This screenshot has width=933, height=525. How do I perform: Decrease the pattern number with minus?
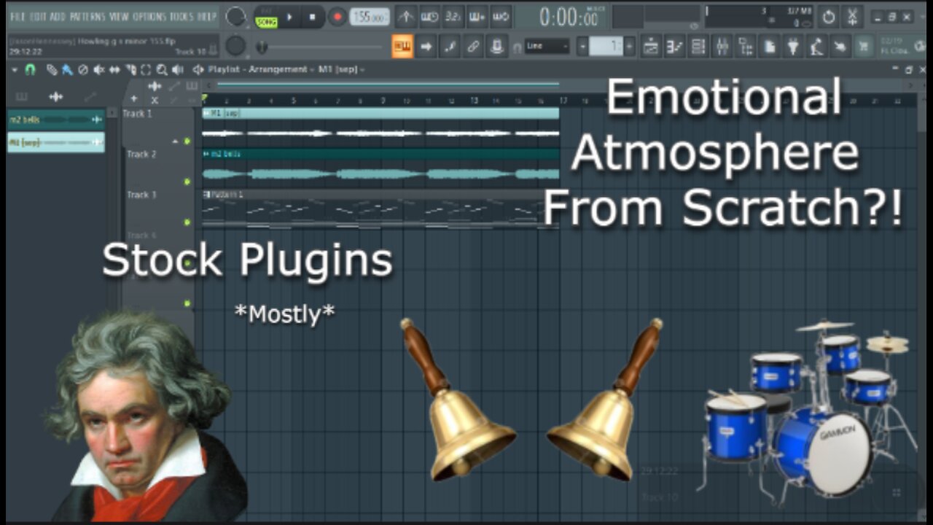(582, 47)
